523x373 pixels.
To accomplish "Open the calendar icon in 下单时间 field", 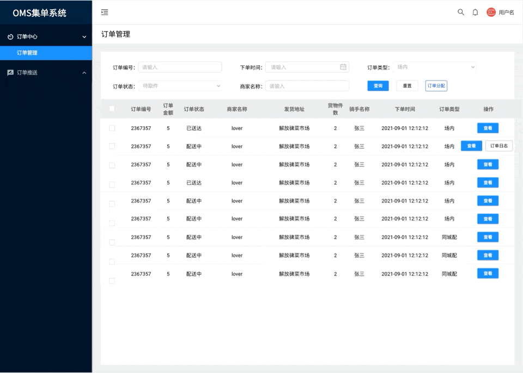I will [343, 67].
